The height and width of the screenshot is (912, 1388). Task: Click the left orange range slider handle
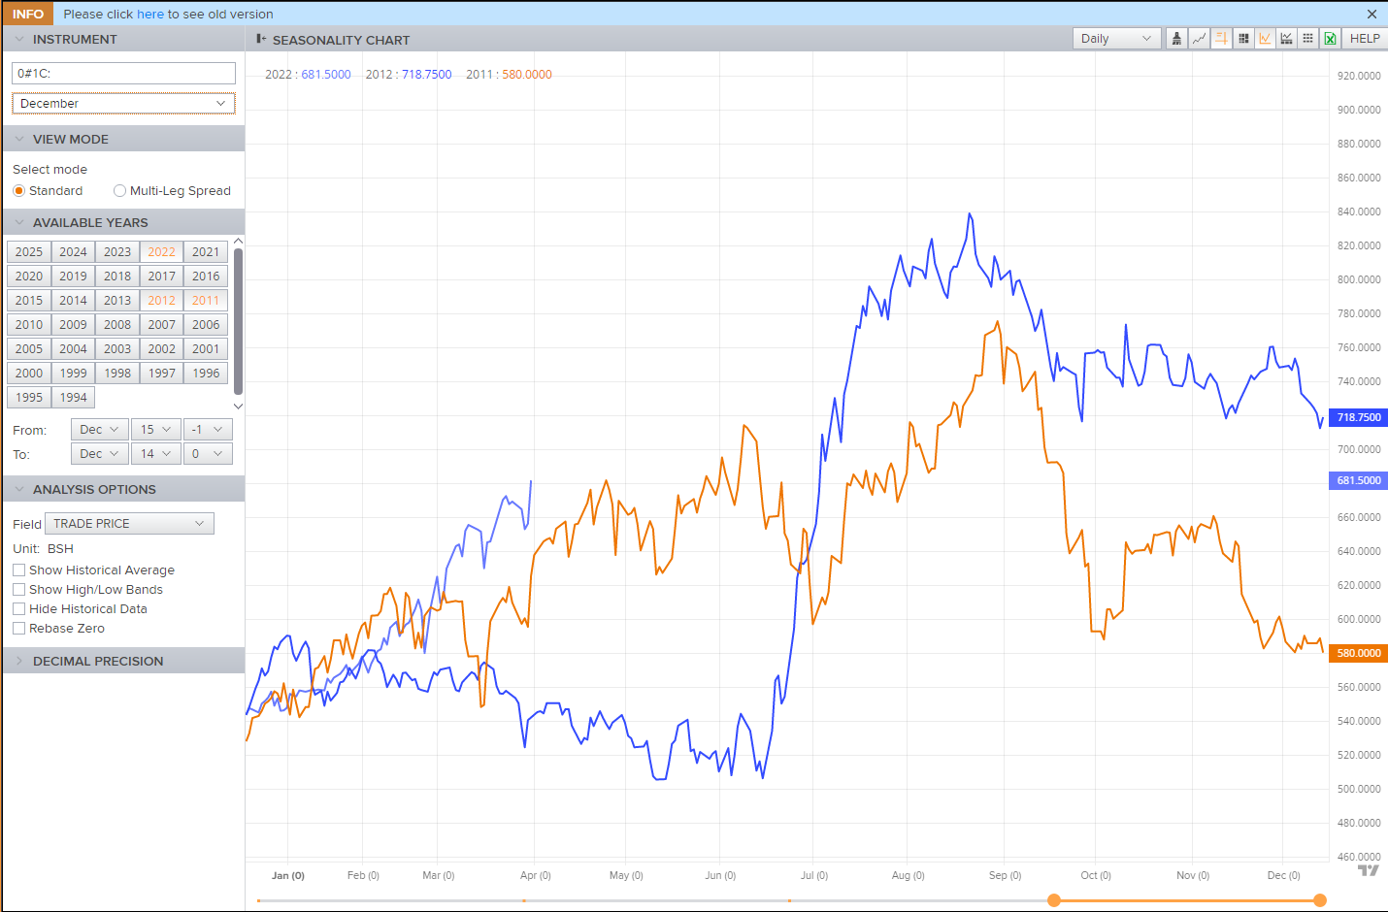click(1054, 900)
